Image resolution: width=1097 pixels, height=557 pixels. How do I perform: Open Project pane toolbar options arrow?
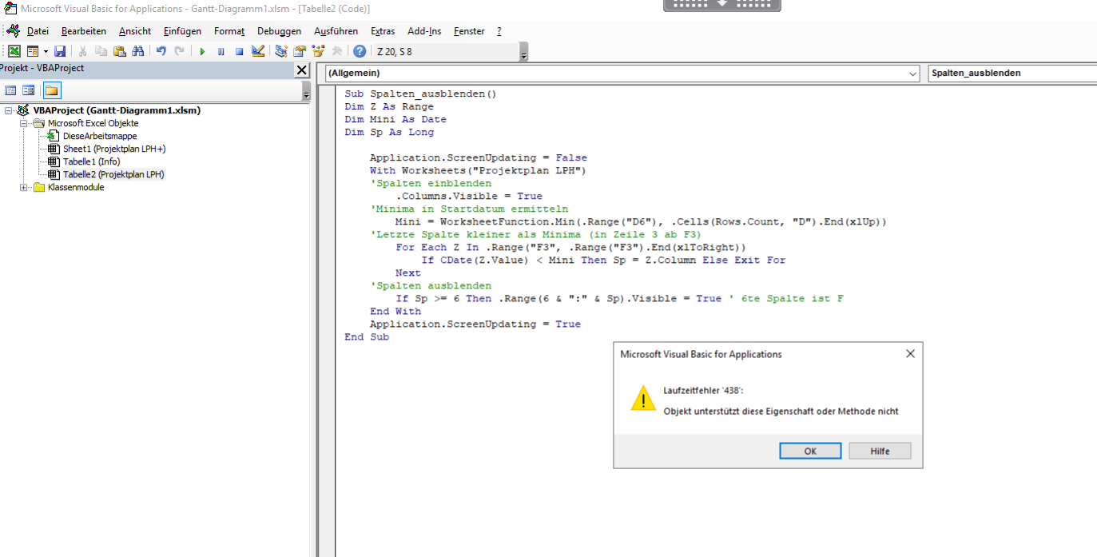[306, 93]
